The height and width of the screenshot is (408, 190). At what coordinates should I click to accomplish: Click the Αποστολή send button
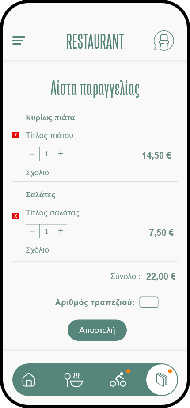click(97, 330)
